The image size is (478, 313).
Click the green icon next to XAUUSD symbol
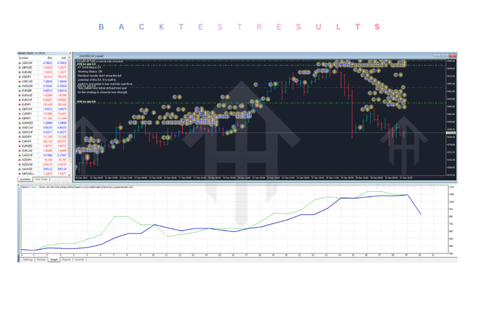[x=21, y=168]
